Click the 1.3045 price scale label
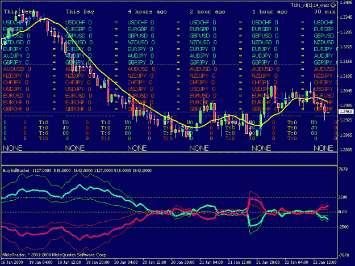This screenshot has height=266, width=355. [346, 91]
